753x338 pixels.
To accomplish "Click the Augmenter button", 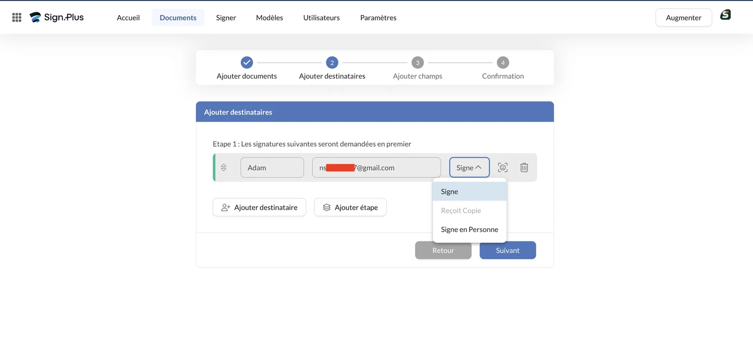I will click(684, 17).
